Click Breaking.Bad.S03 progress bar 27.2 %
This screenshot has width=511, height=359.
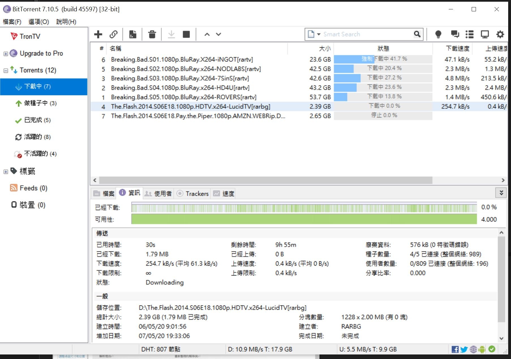point(383,78)
